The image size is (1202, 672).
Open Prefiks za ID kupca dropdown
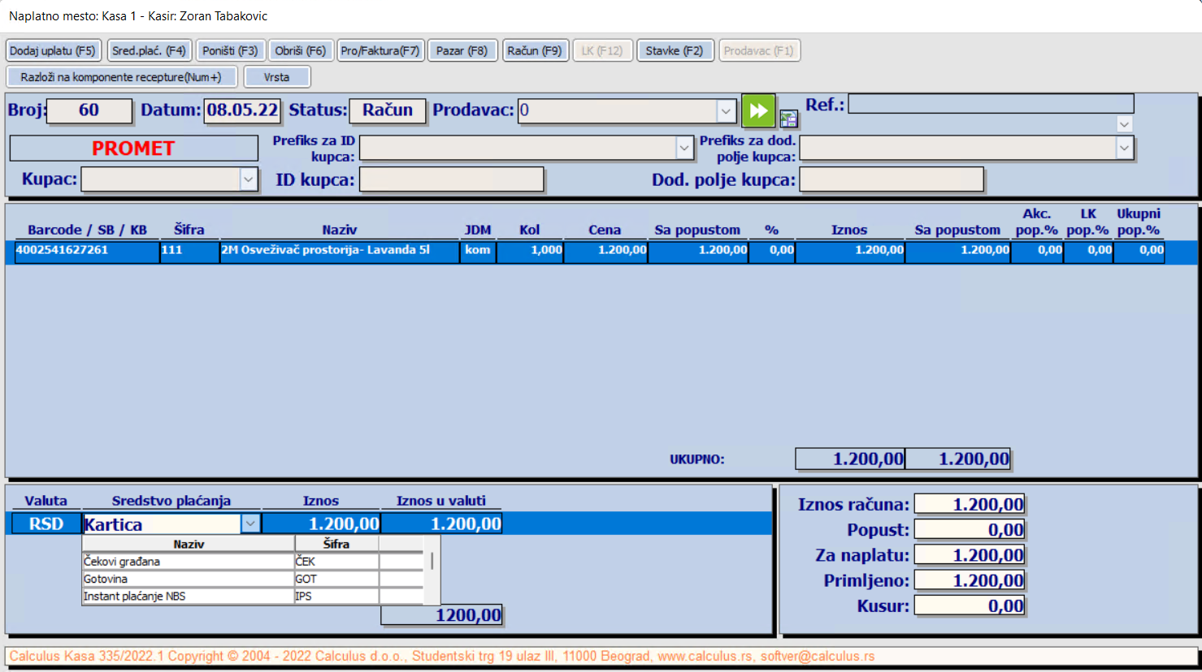[684, 147]
